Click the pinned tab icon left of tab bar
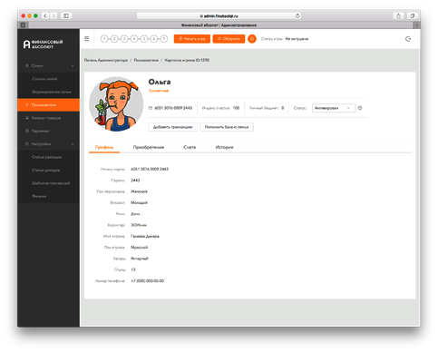This screenshot has height=352, width=438. point(23,25)
